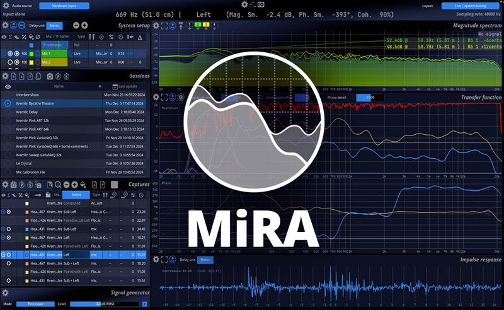Screen dimensions: 504x310
Task: Toggle second radio circle in Mic 2 row
Action: click(17, 62)
